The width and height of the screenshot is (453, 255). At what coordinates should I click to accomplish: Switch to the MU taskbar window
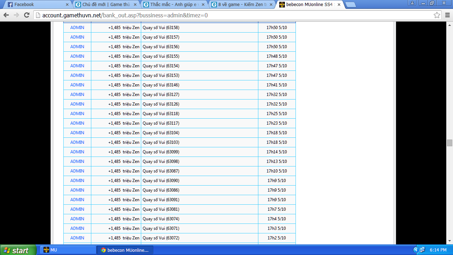[x=68, y=250]
